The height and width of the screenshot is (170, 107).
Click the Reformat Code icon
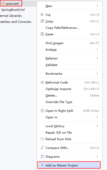tap(42, 82)
